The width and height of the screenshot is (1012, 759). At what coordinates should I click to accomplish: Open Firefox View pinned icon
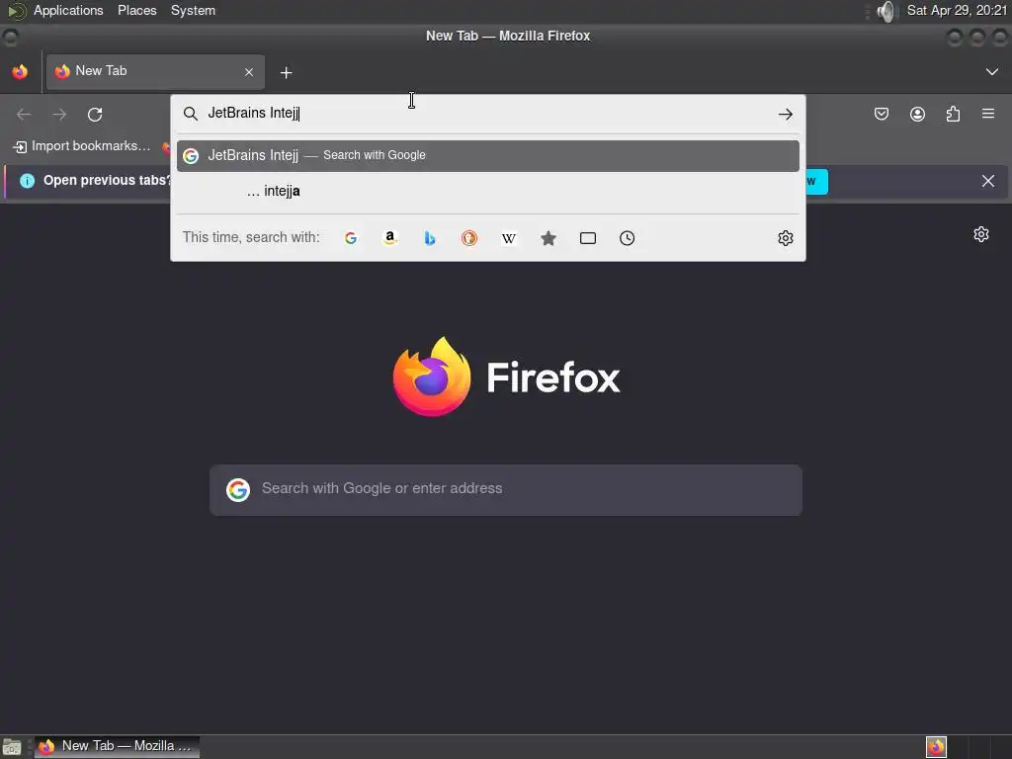point(20,71)
